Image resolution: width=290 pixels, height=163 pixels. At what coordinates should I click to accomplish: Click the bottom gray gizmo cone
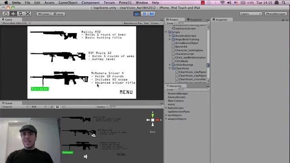(x=153, y=125)
